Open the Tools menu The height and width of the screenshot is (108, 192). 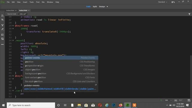[31, 2]
